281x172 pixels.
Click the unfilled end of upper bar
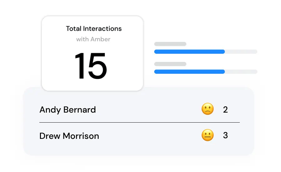click(x=241, y=52)
